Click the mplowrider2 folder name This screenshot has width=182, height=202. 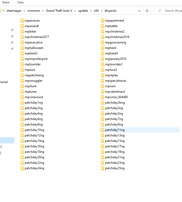[114, 64]
